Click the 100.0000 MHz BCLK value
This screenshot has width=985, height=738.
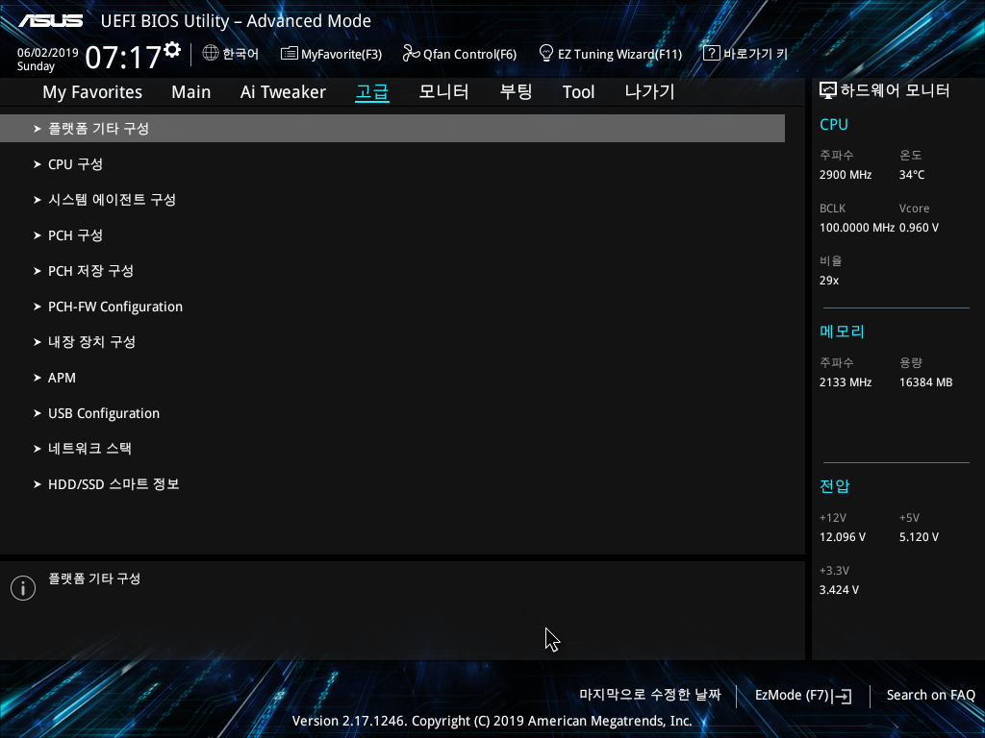pyautogui.click(x=857, y=228)
